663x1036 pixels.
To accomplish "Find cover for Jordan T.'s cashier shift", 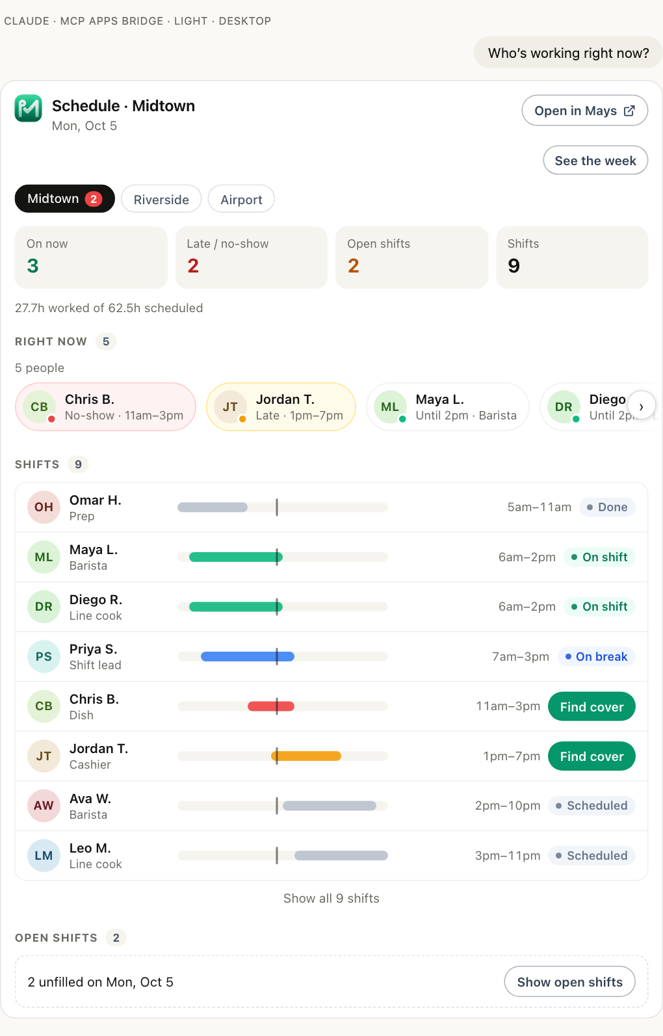I will [591, 756].
